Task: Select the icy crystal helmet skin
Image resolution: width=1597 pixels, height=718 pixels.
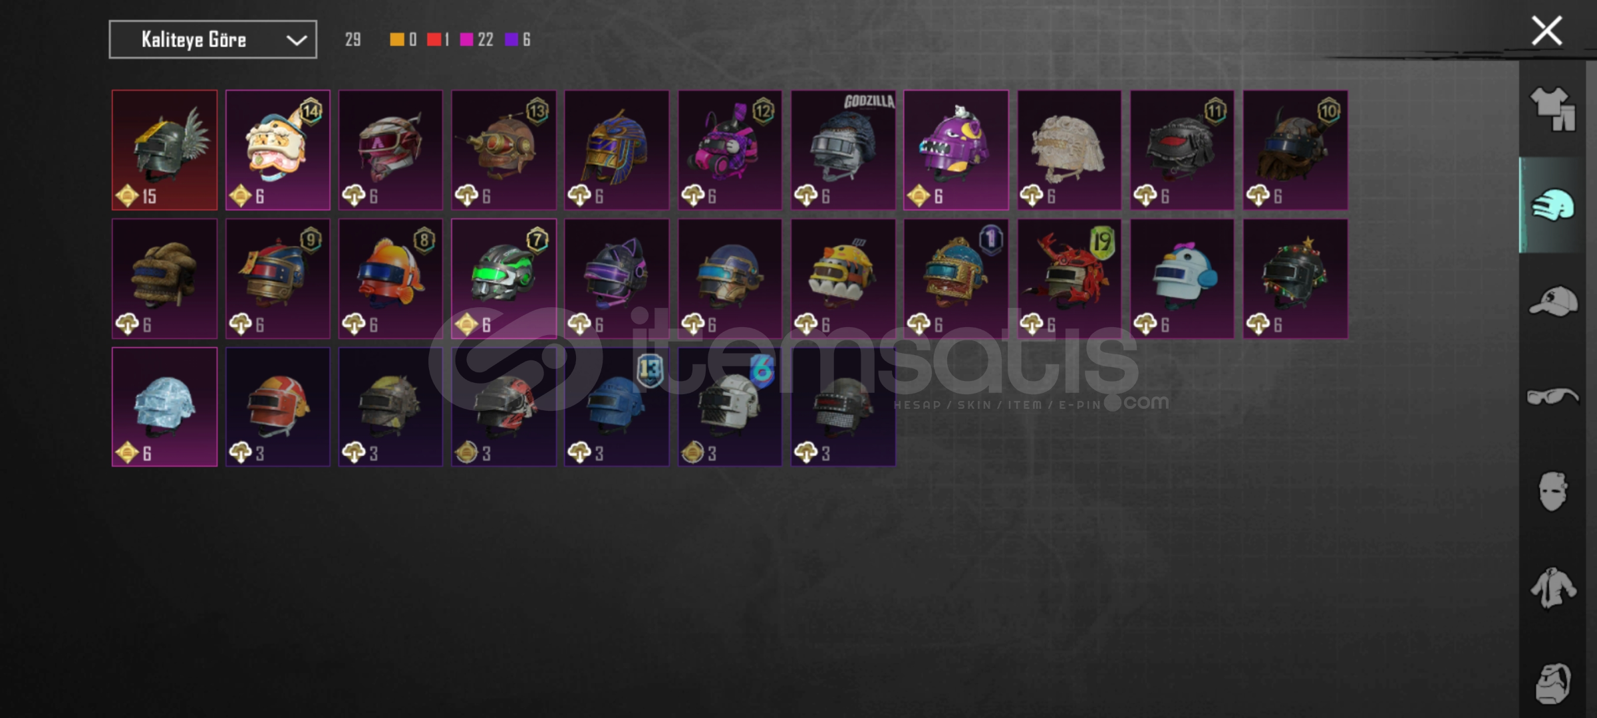Action: [x=164, y=407]
